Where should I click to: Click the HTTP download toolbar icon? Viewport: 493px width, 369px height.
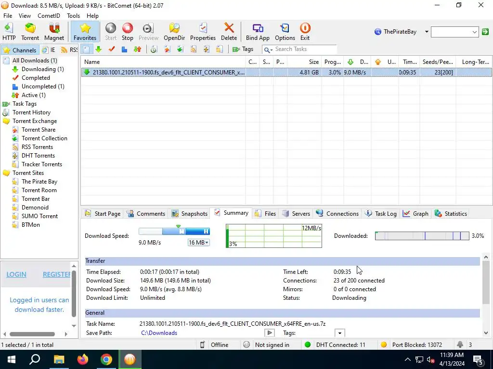[9, 31]
